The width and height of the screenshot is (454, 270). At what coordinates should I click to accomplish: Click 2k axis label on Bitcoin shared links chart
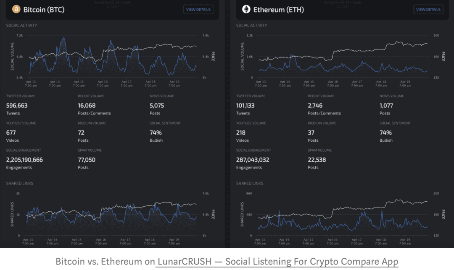18,193
